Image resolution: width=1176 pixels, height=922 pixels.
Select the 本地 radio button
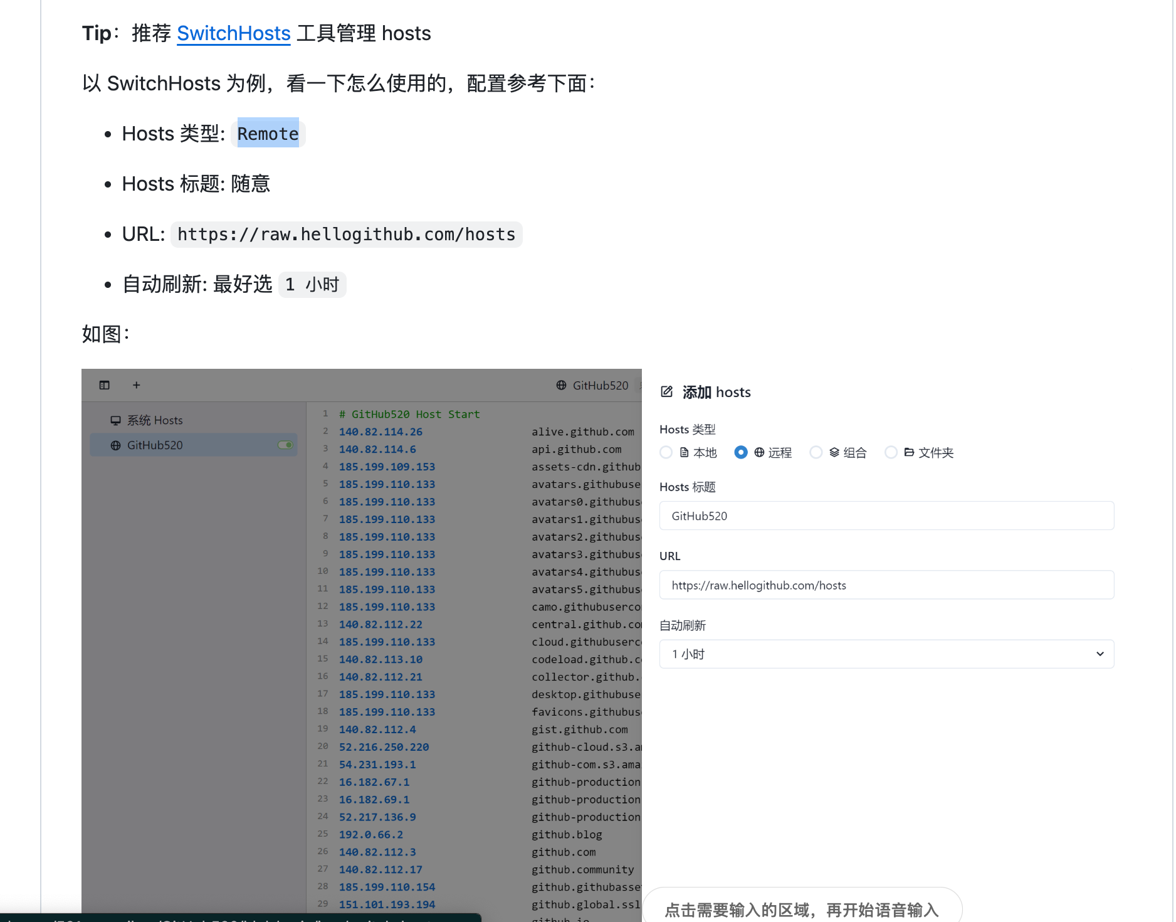click(666, 452)
